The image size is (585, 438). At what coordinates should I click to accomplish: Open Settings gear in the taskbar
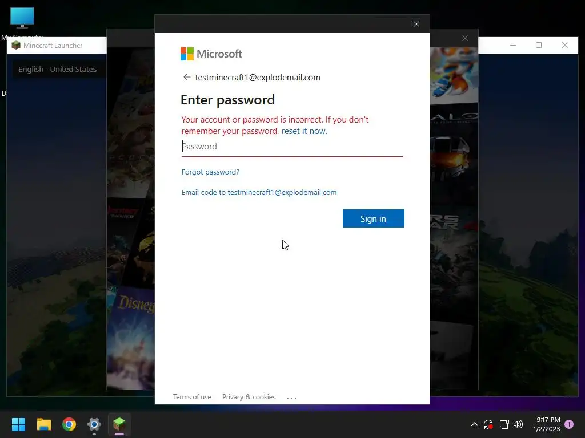[94, 424]
